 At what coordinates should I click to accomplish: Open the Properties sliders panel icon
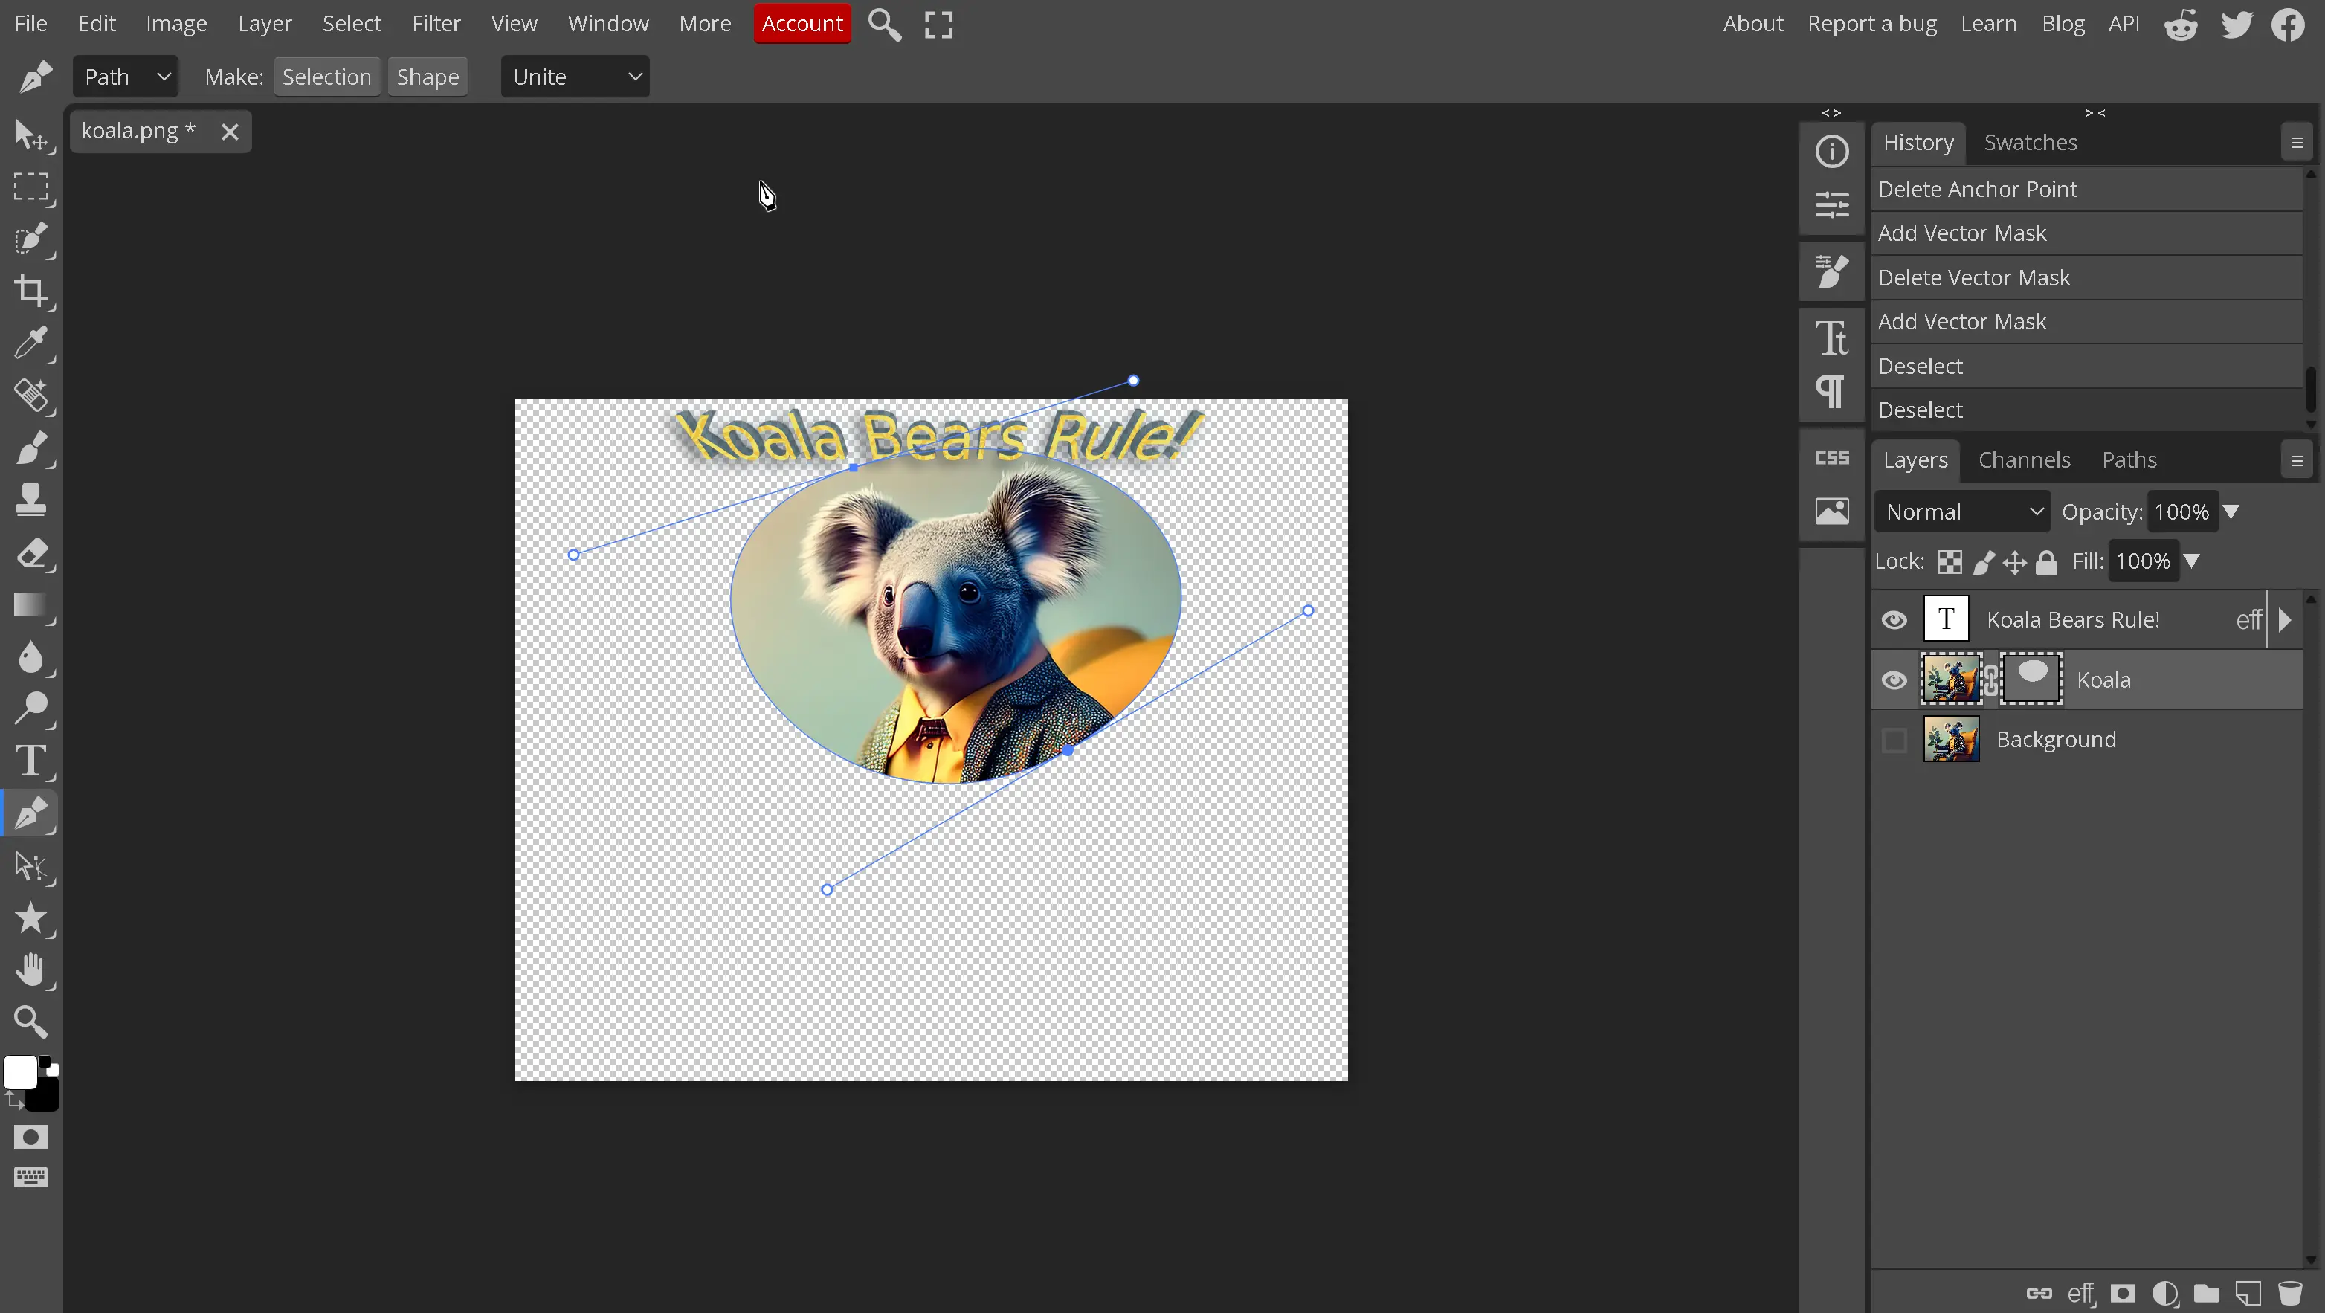[x=1832, y=205]
